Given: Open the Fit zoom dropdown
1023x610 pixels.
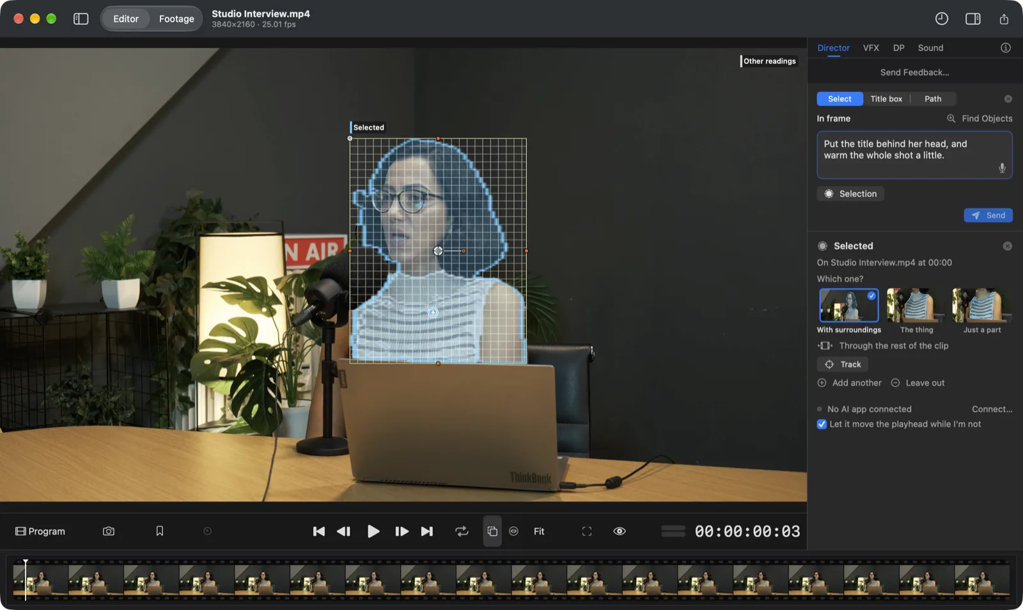Looking at the screenshot, I should point(539,531).
